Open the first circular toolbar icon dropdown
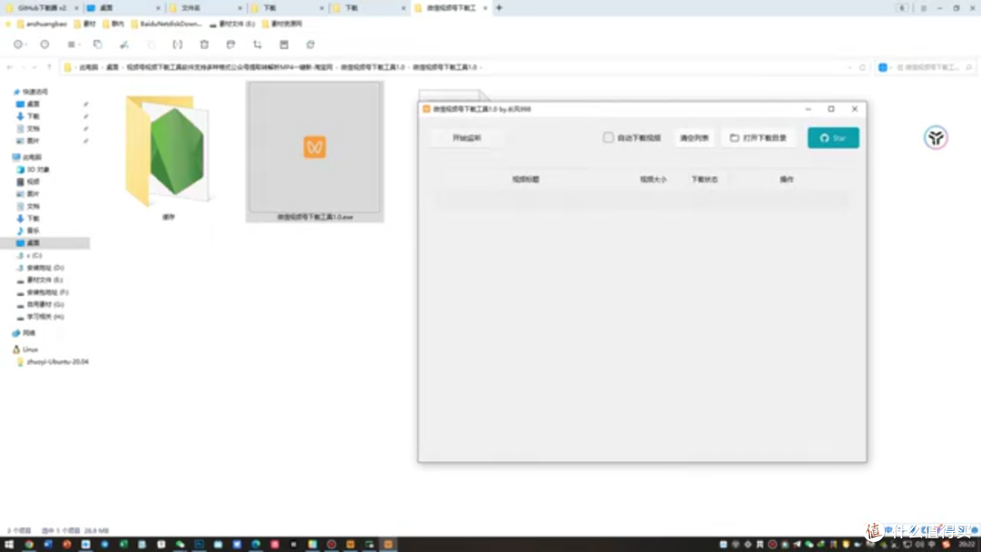981x552 pixels. [19, 44]
